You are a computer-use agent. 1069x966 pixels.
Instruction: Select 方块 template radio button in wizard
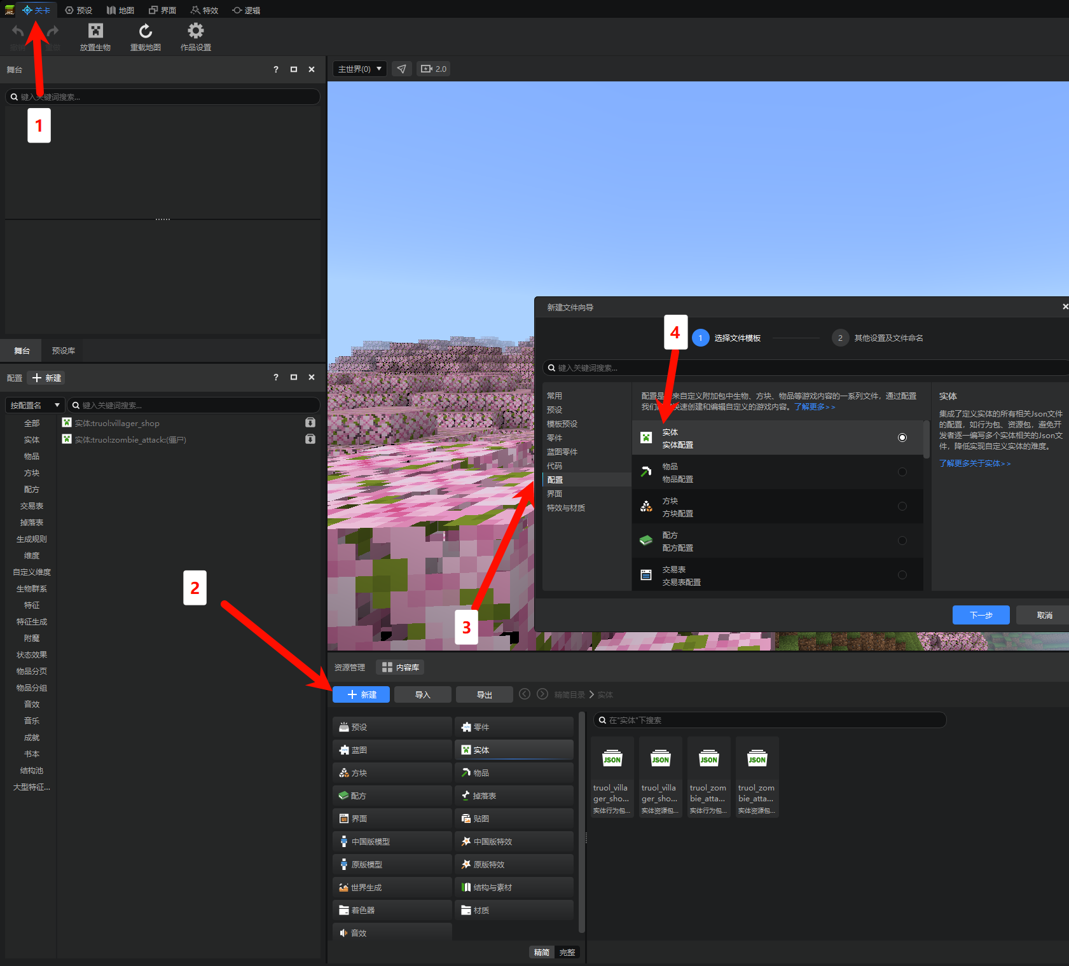coord(902,506)
